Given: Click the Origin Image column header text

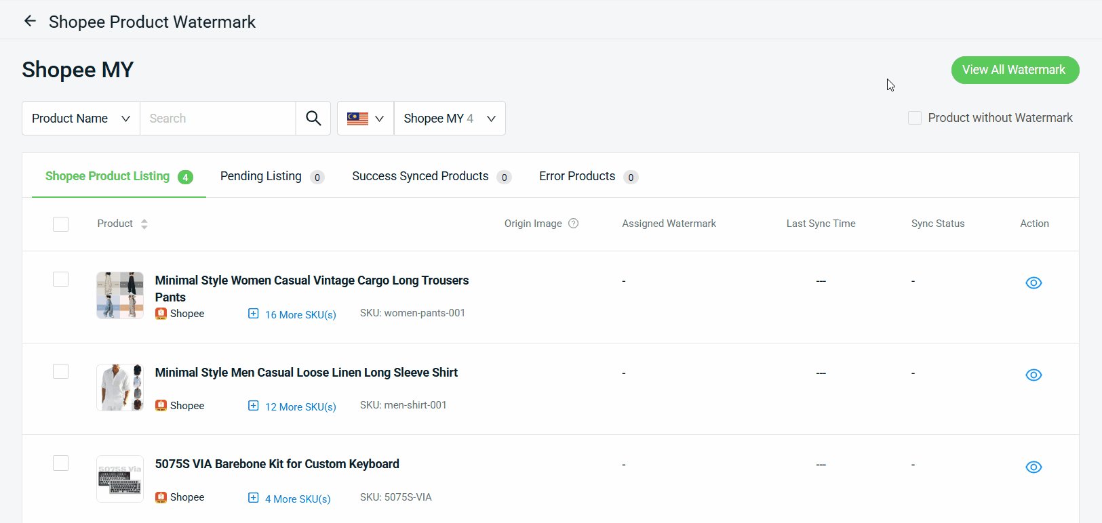Looking at the screenshot, I should click(x=533, y=224).
